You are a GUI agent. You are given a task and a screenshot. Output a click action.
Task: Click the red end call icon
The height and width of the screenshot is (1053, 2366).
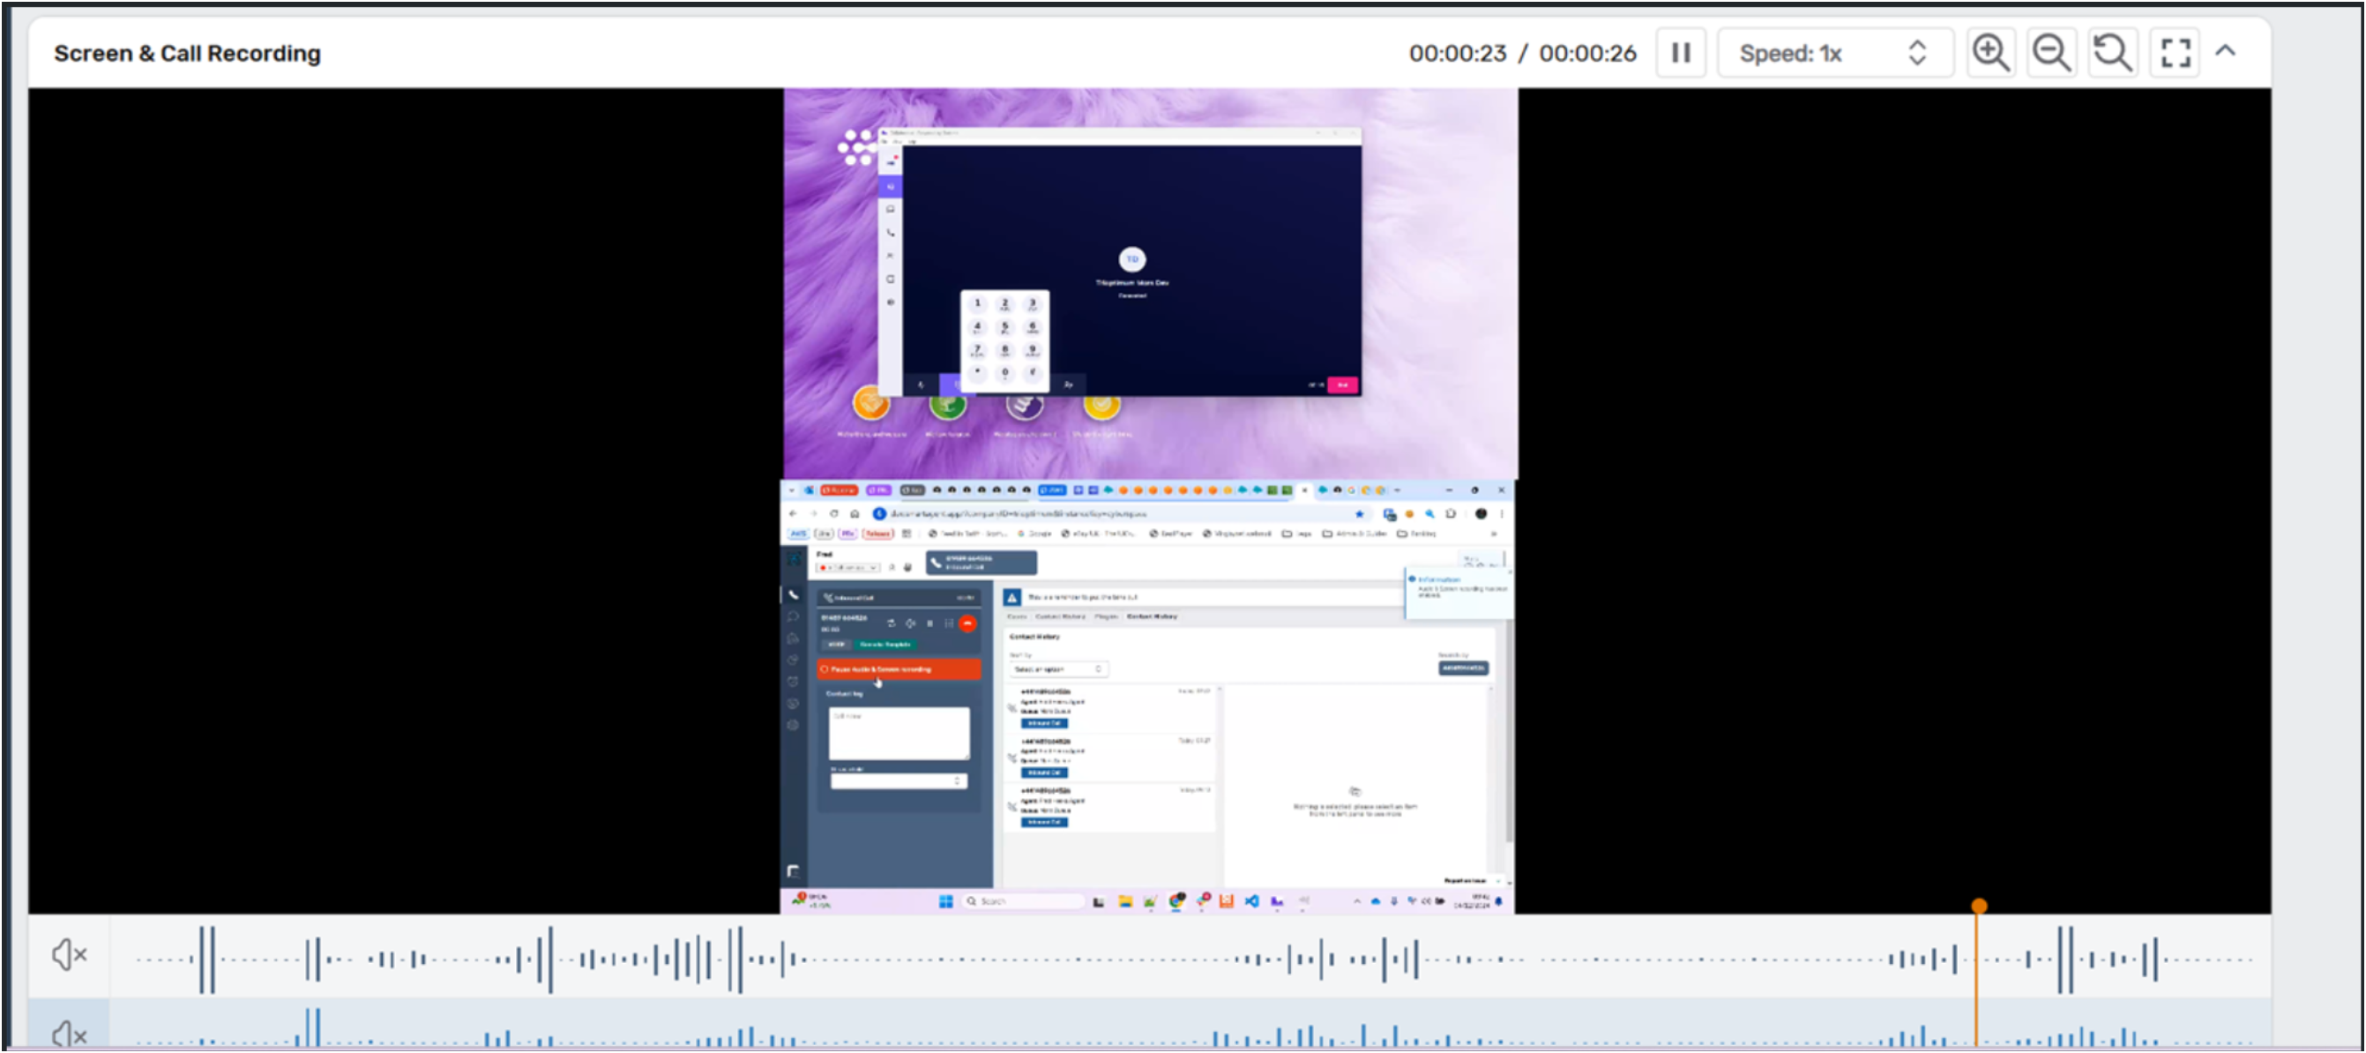967,623
